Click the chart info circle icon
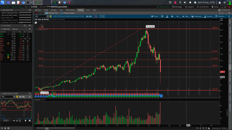 click(36, 23)
